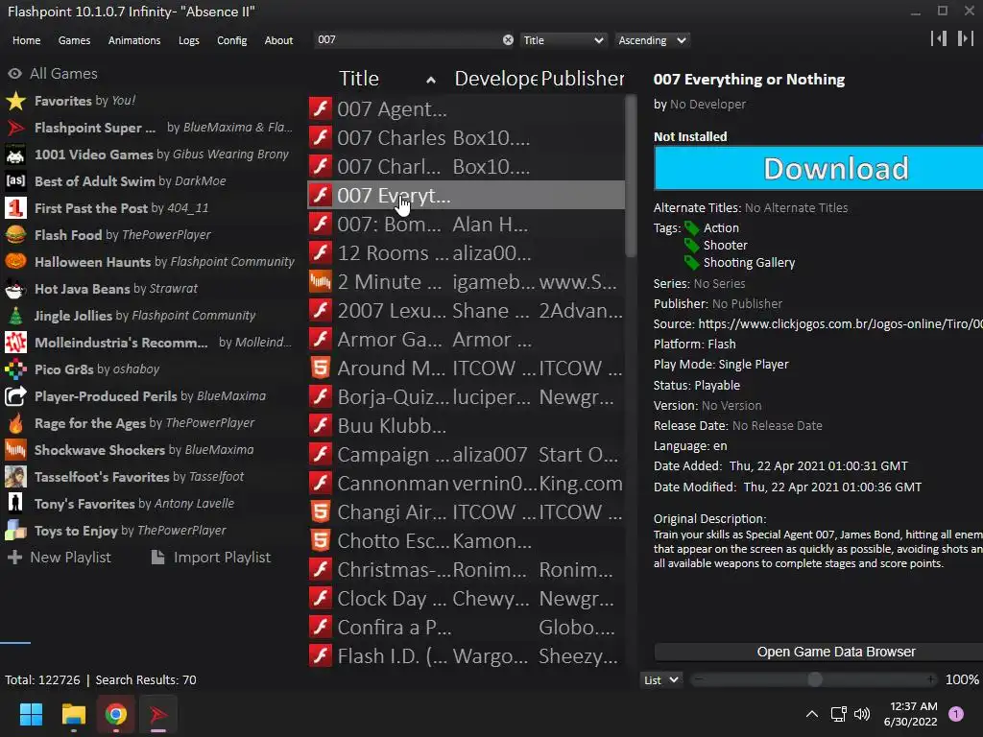Open the Title order-by dropdown
Screen dimensions: 983x737
coord(563,40)
